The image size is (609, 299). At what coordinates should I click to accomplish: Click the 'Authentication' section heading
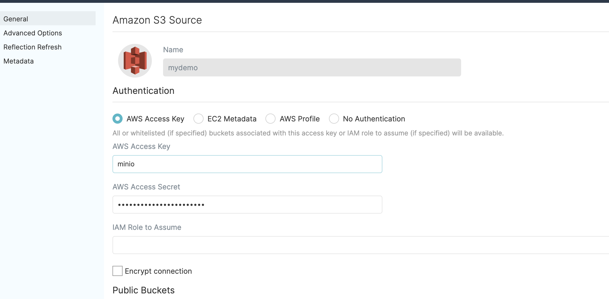pyautogui.click(x=143, y=91)
